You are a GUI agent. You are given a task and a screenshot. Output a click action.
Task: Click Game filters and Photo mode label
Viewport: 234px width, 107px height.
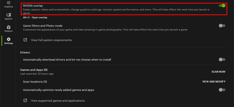tap(43, 26)
